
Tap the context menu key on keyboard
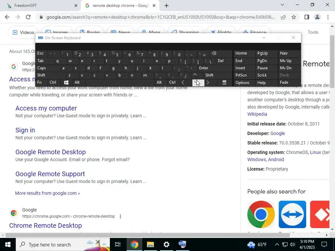click(x=224, y=83)
